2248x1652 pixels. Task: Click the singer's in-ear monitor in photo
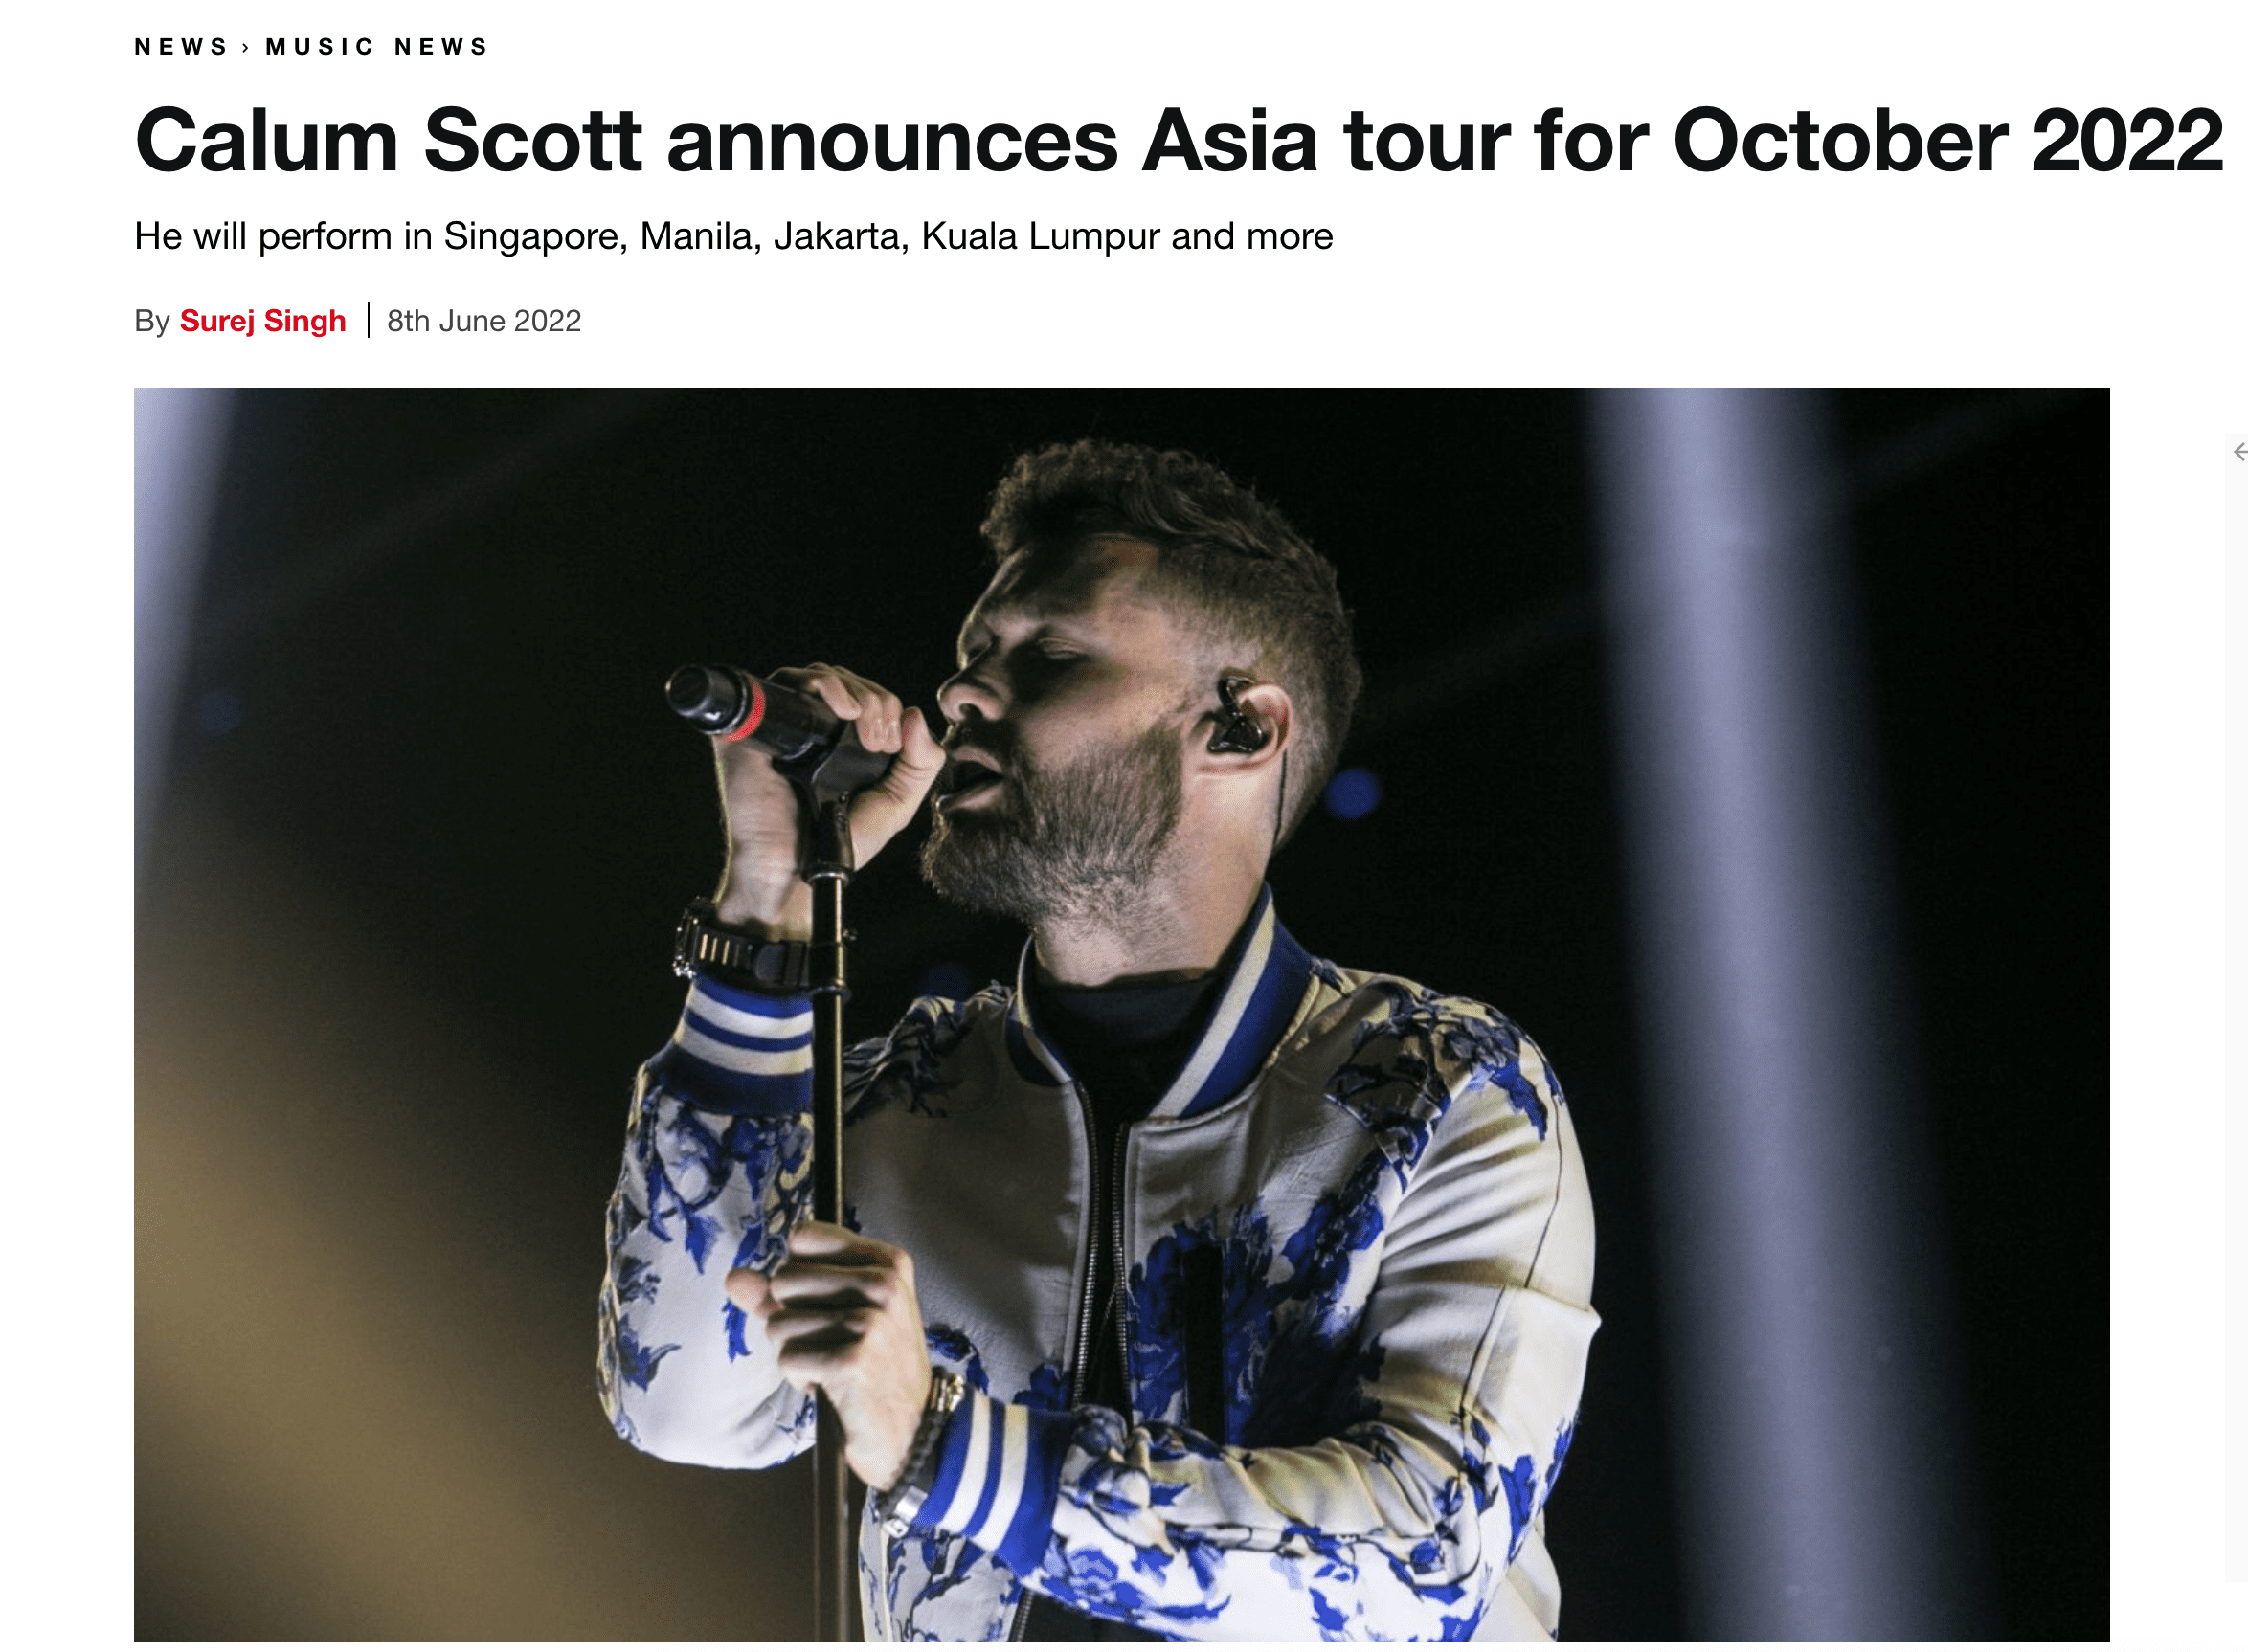tap(1238, 716)
